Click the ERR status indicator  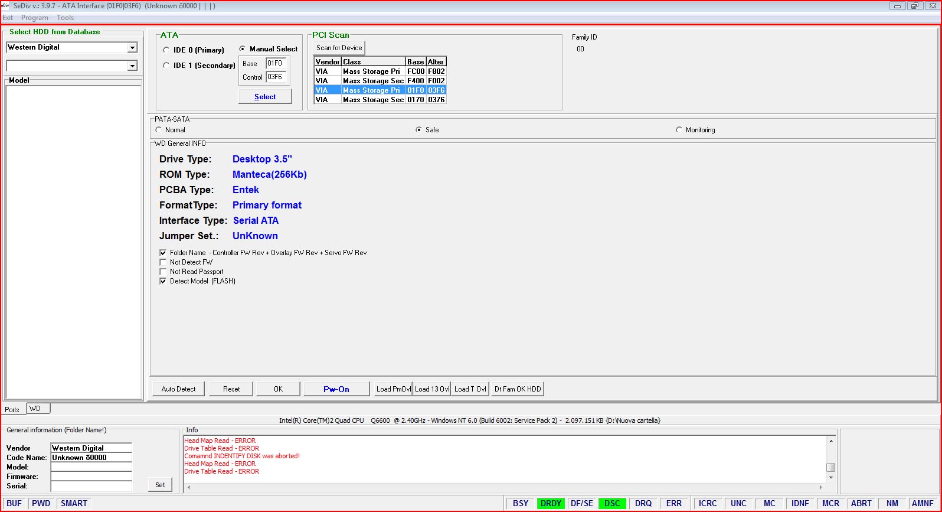coord(674,503)
